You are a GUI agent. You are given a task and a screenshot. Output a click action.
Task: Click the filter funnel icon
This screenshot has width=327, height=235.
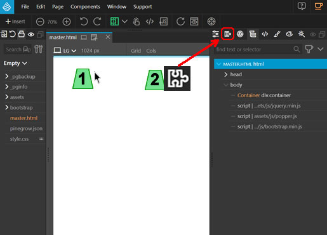coord(309,49)
